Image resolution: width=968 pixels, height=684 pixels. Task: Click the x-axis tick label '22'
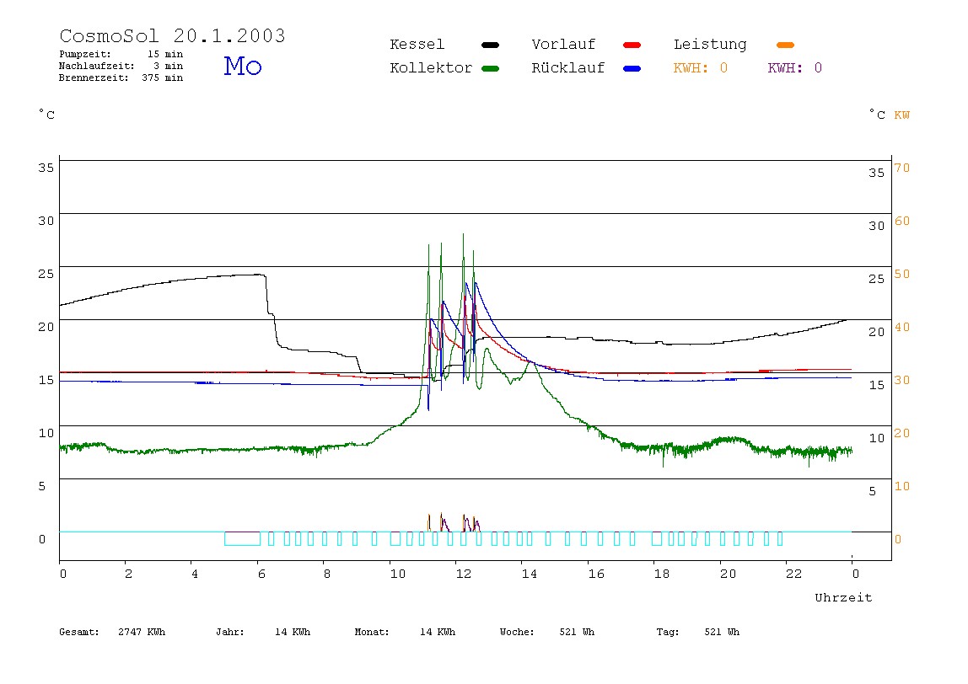pyautogui.click(x=794, y=574)
